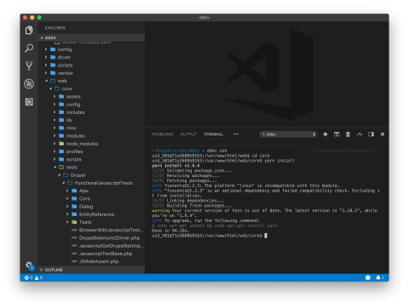Open the Search view in activity bar
Image resolution: width=409 pixels, height=308 pixels.
pyautogui.click(x=29, y=48)
